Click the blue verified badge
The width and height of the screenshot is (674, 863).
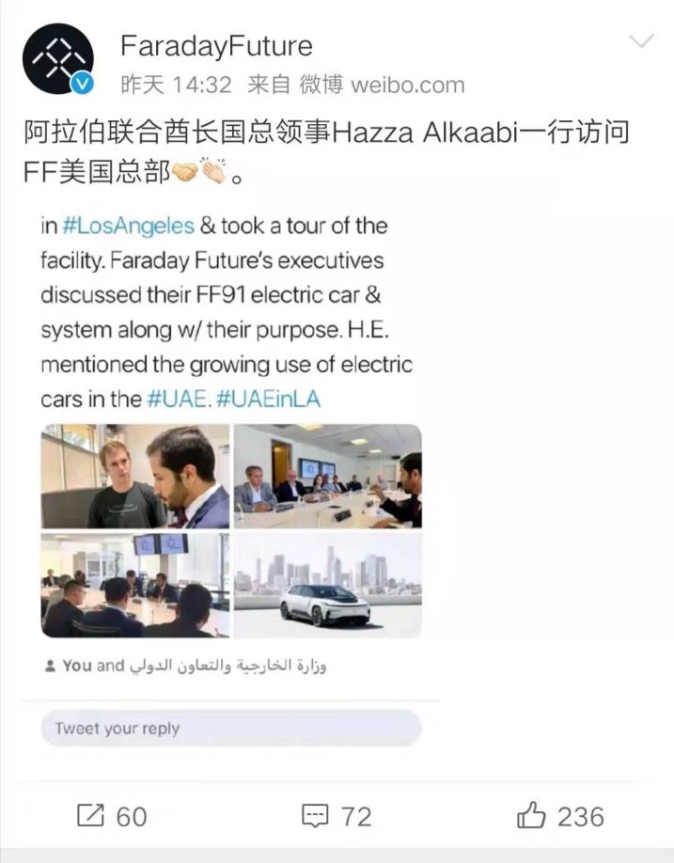coord(83,84)
